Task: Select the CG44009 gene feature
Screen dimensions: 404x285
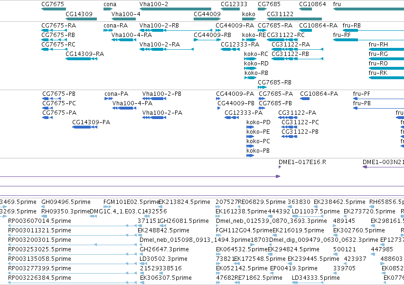Action: click(207, 19)
